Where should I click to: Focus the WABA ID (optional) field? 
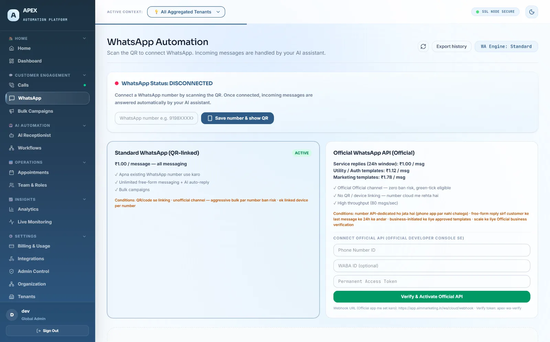coord(432,266)
